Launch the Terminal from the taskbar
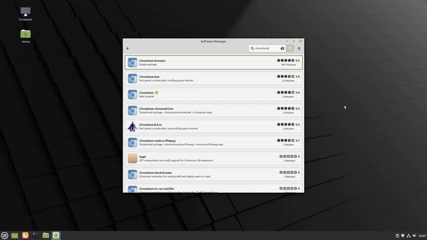Viewport: 427px width, 240px height. pyautogui.click(x=35, y=235)
